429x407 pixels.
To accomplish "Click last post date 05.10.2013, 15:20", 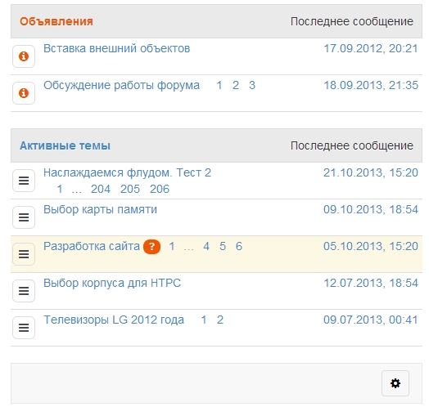I will pyautogui.click(x=371, y=246).
